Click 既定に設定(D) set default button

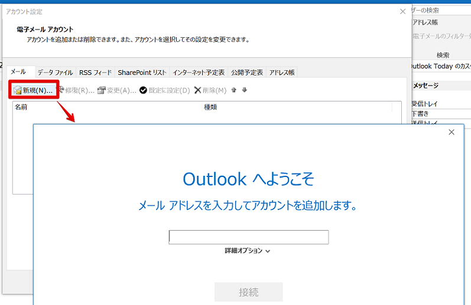click(x=165, y=90)
